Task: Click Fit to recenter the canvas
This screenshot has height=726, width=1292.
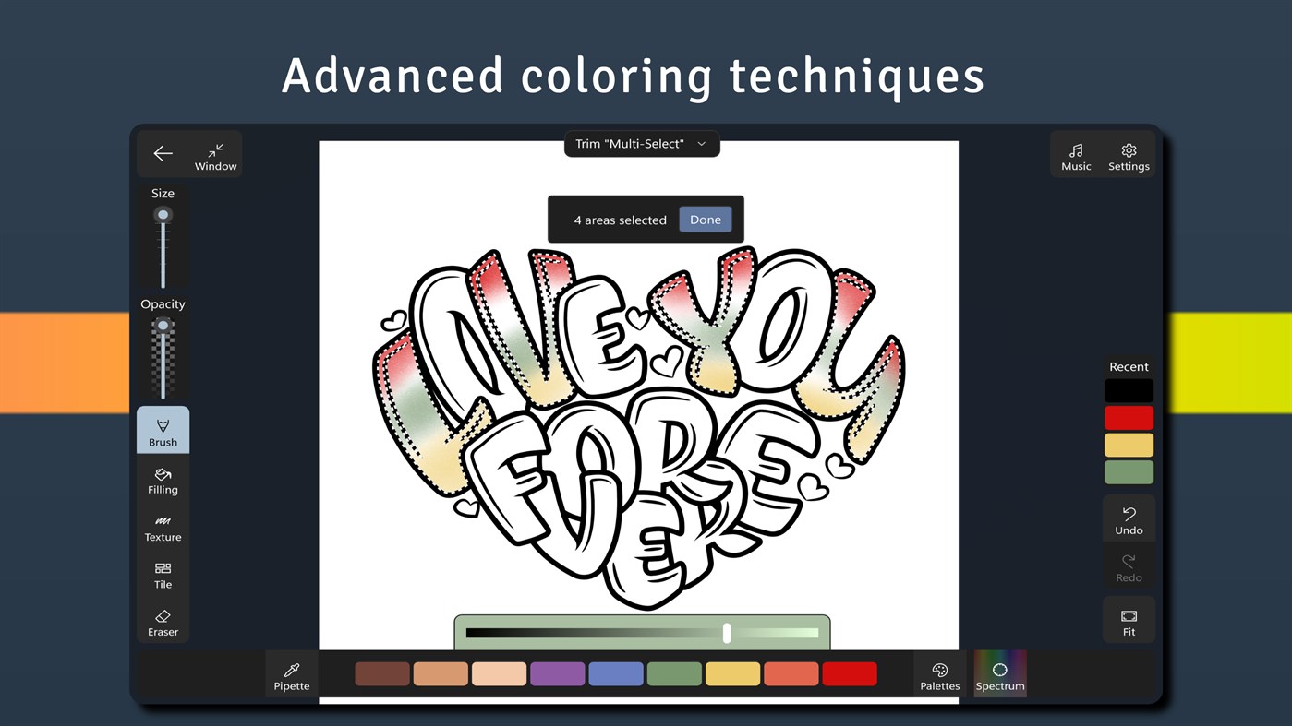Action: [1128, 620]
